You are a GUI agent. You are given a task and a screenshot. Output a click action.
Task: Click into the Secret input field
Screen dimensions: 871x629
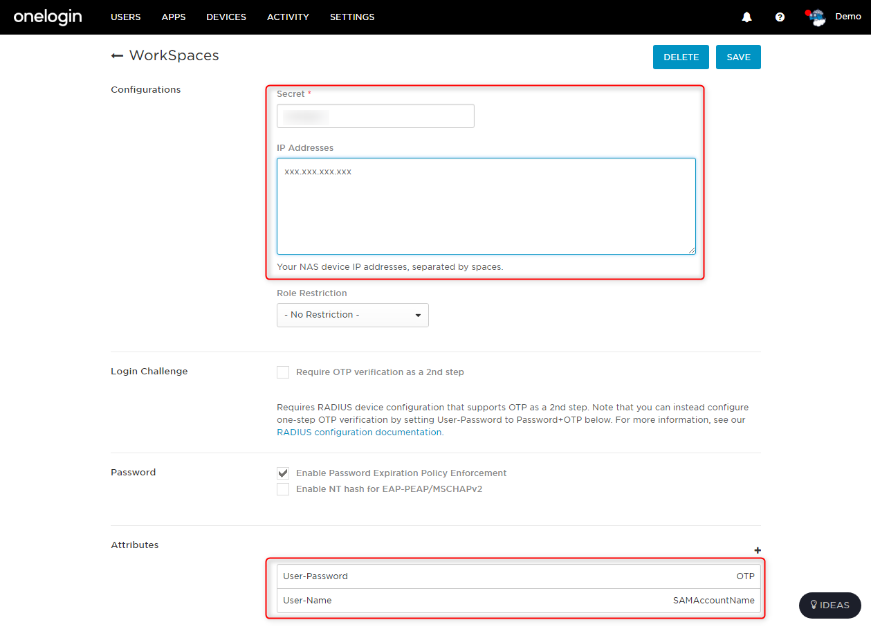coord(375,116)
